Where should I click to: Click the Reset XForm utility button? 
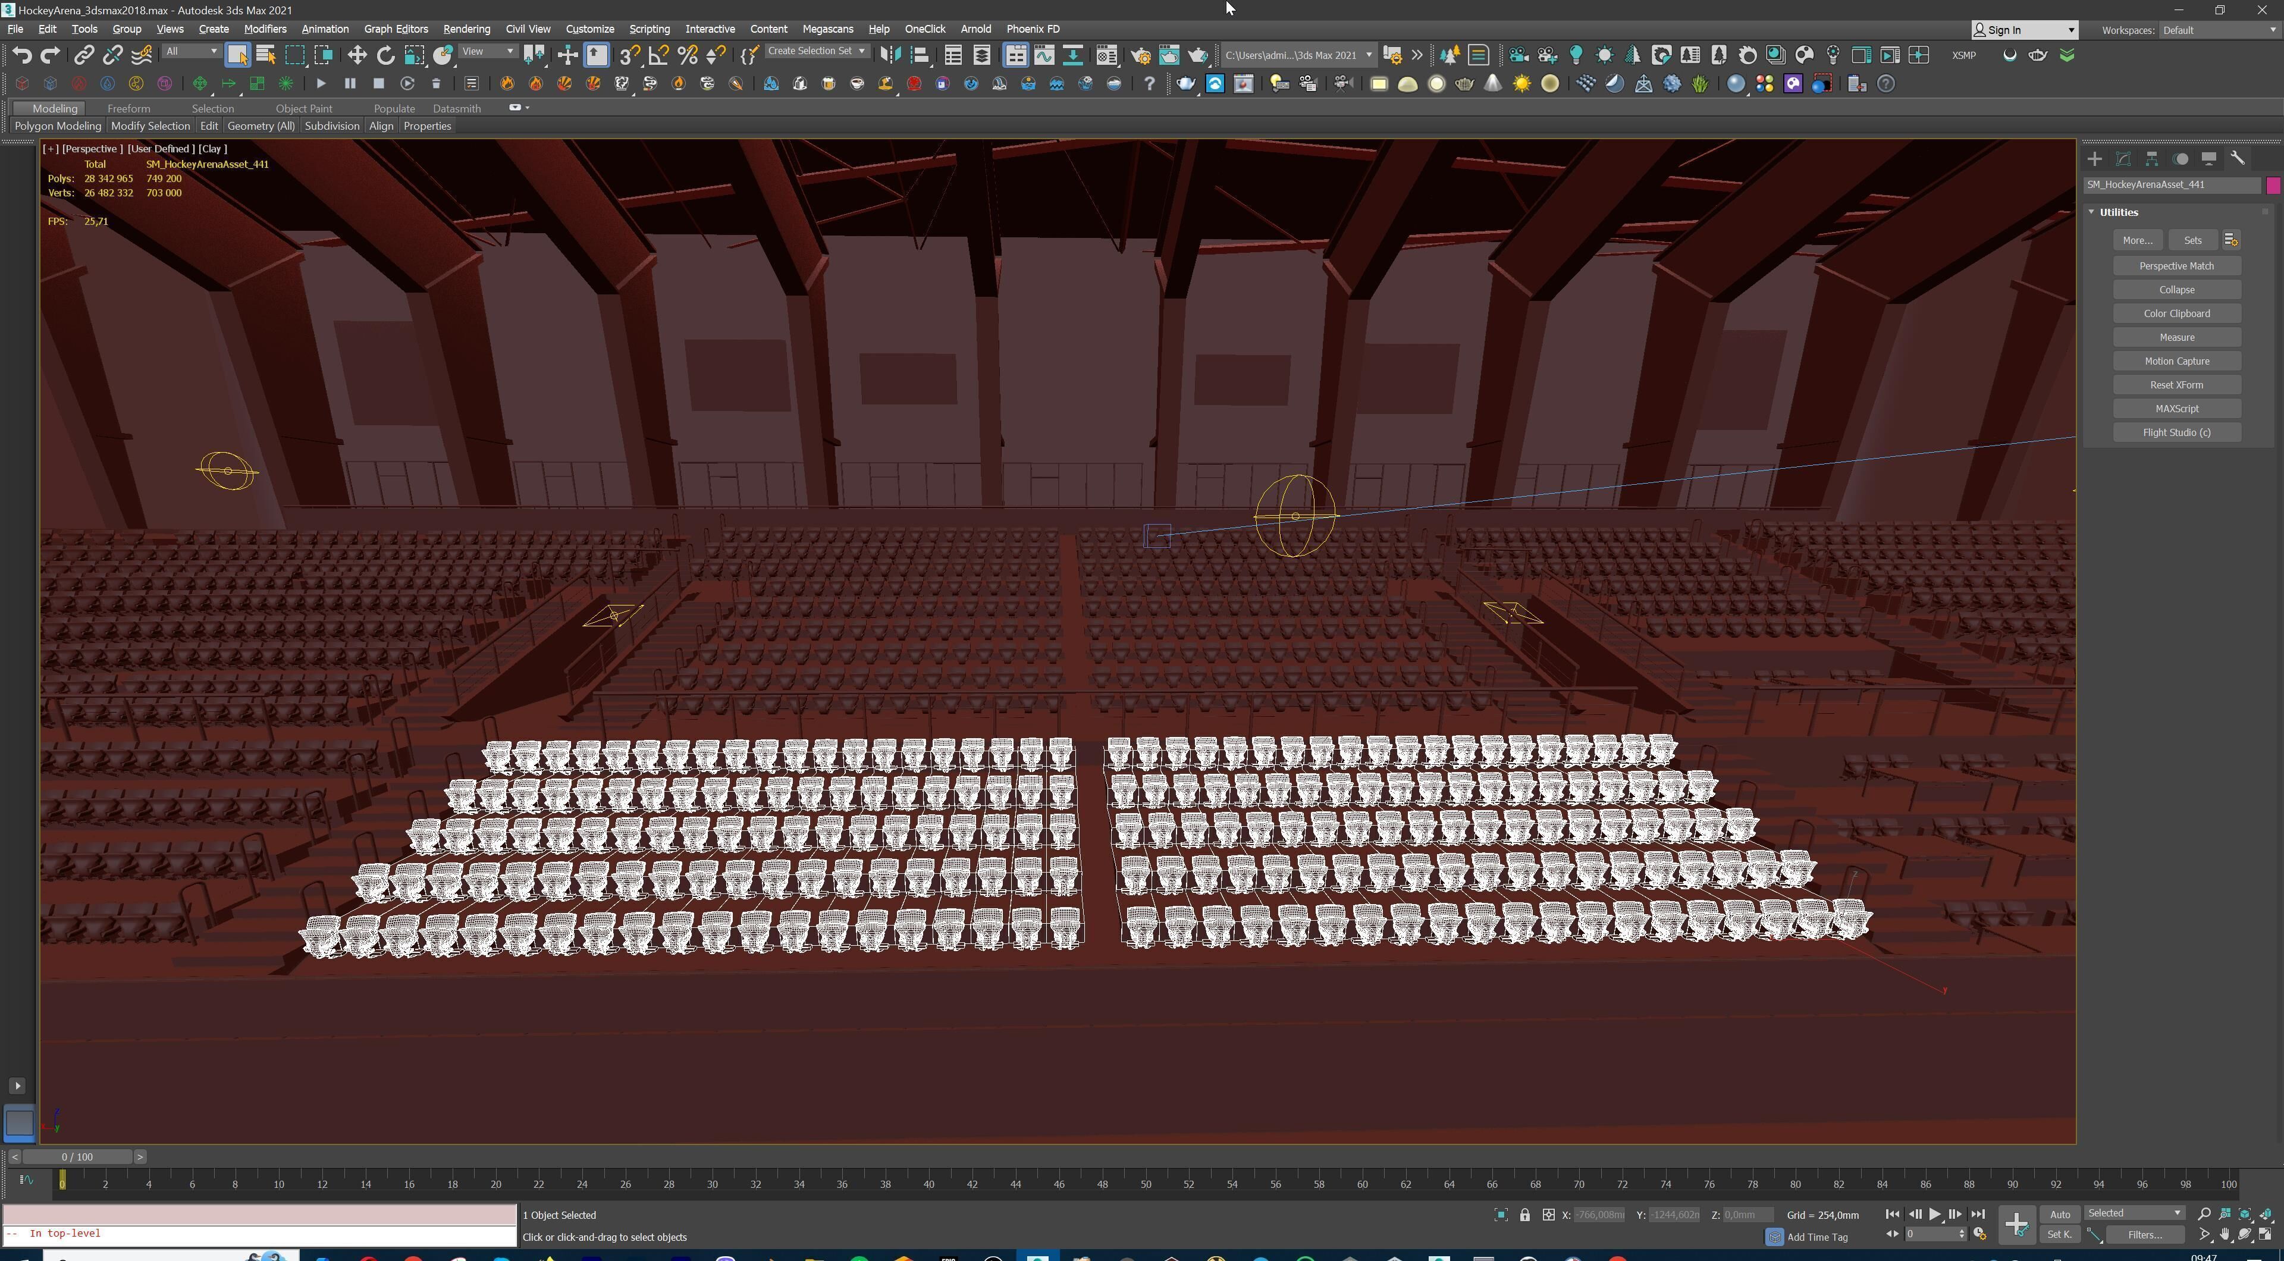[x=2177, y=385]
